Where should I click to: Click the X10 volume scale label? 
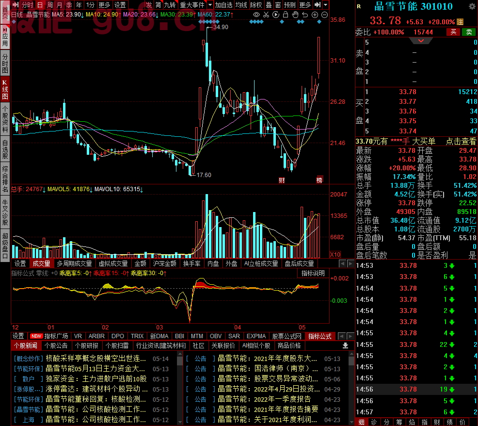pyautogui.click(x=335, y=255)
